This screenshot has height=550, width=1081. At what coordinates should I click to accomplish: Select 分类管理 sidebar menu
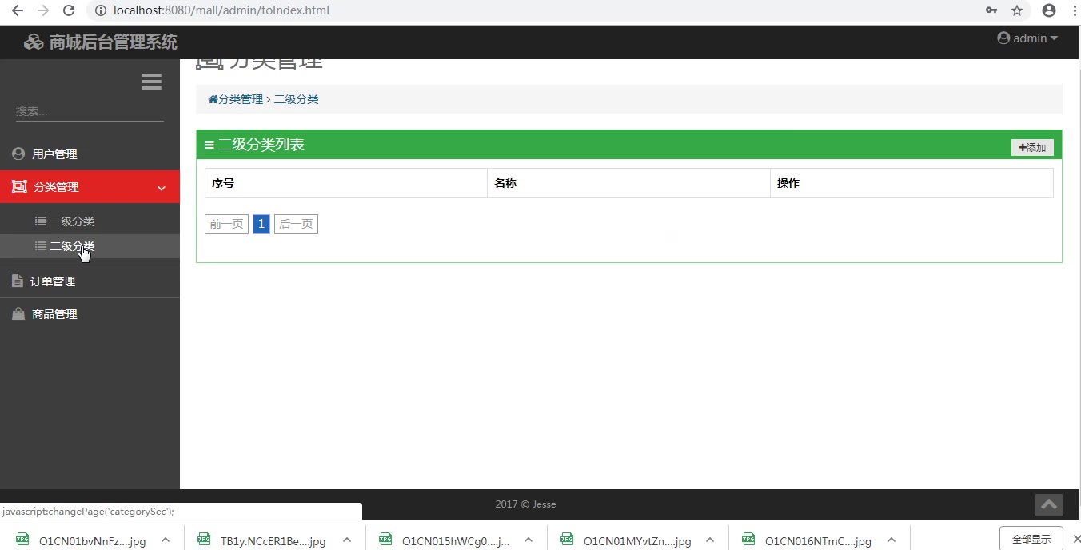90,187
